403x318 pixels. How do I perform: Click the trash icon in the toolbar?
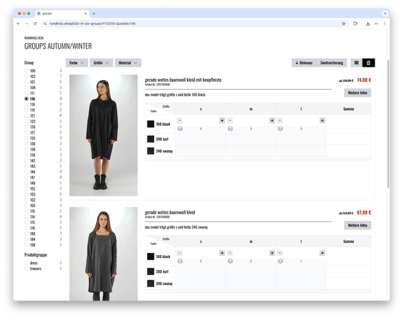[x=368, y=63]
